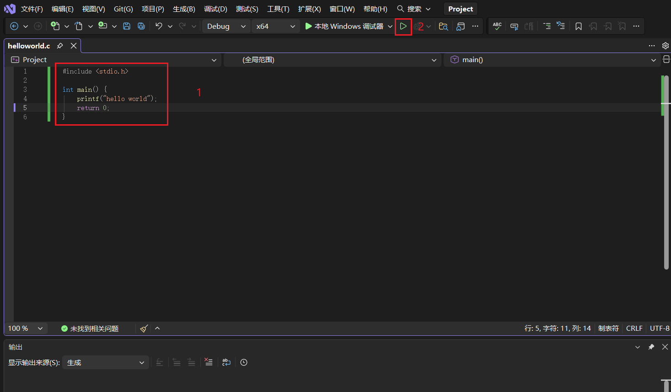The image size is (671, 392).
Task: Click the clock timestamp icon in output panel
Action: click(244, 362)
